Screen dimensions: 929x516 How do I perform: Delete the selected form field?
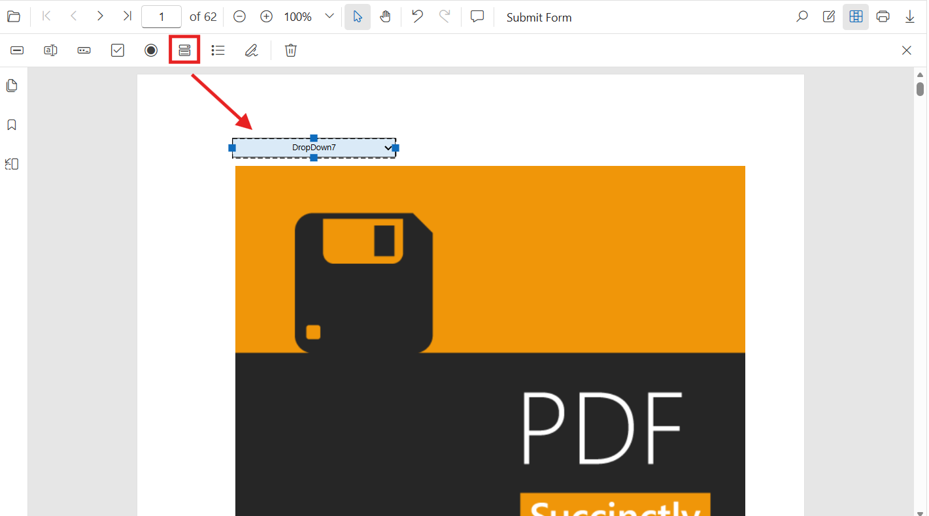pyautogui.click(x=291, y=50)
